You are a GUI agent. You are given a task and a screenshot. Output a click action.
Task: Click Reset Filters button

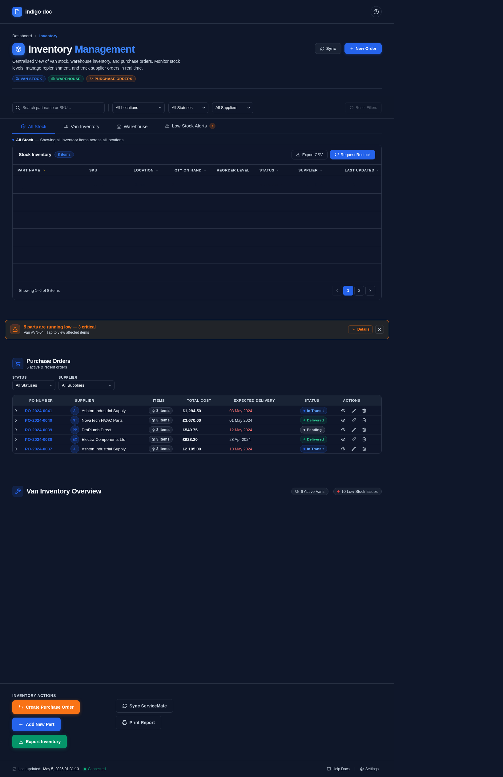pos(363,108)
